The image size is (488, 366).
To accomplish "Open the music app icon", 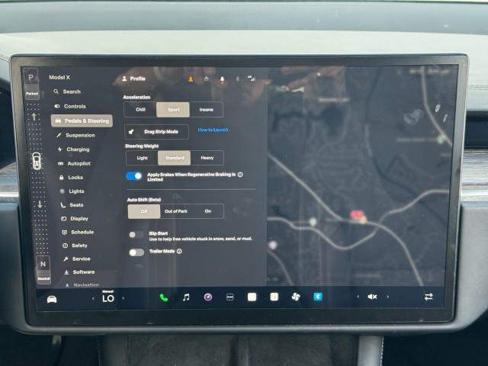I will [185, 297].
